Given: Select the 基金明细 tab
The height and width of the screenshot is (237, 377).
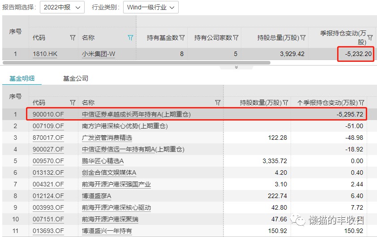Looking at the screenshot, I should coord(22,78).
